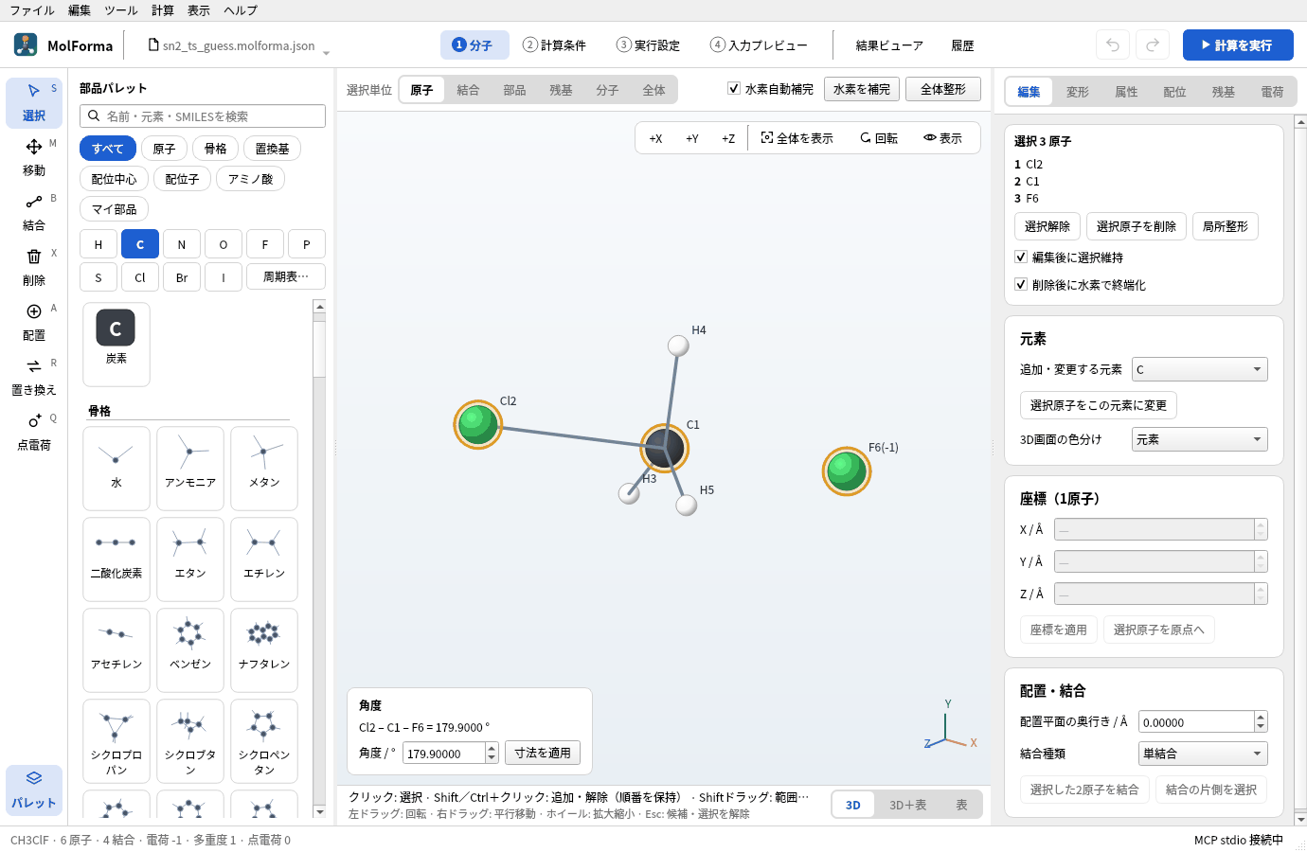Click the 寸法を適用 button
Screen dimensions: 1307x852
point(543,753)
